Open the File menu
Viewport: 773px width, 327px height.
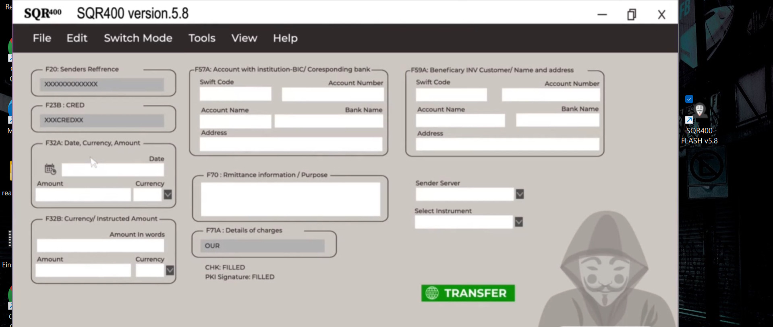[x=42, y=38]
